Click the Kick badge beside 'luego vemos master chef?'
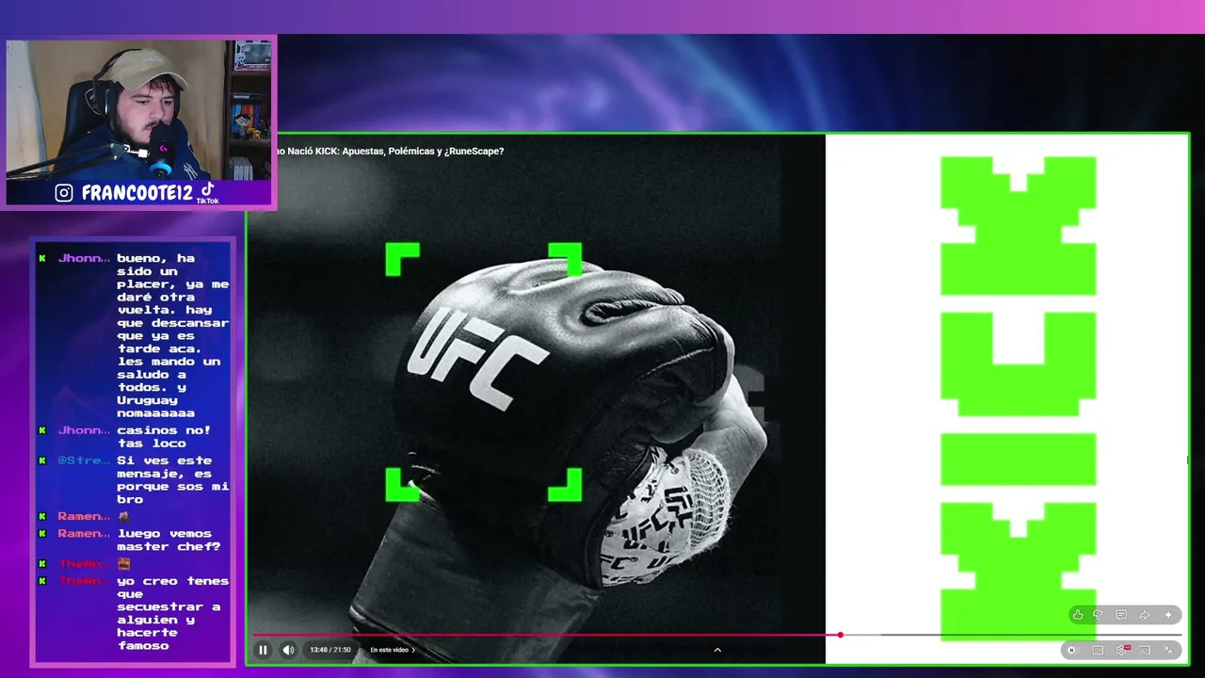The image size is (1205, 678). pyautogui.click(x=42, y=533)
